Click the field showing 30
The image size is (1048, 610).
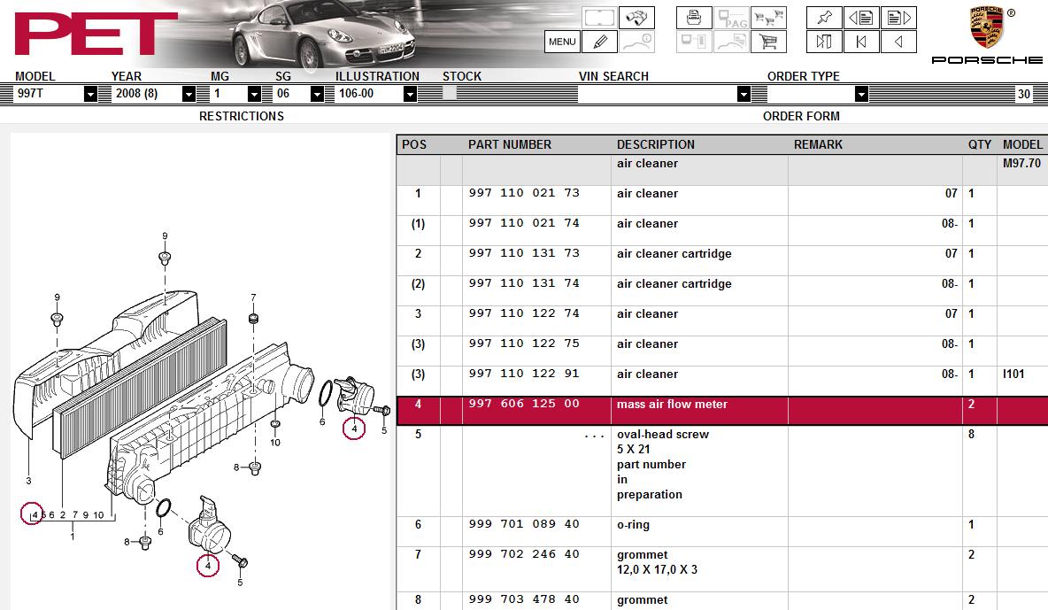point(1024,94)
